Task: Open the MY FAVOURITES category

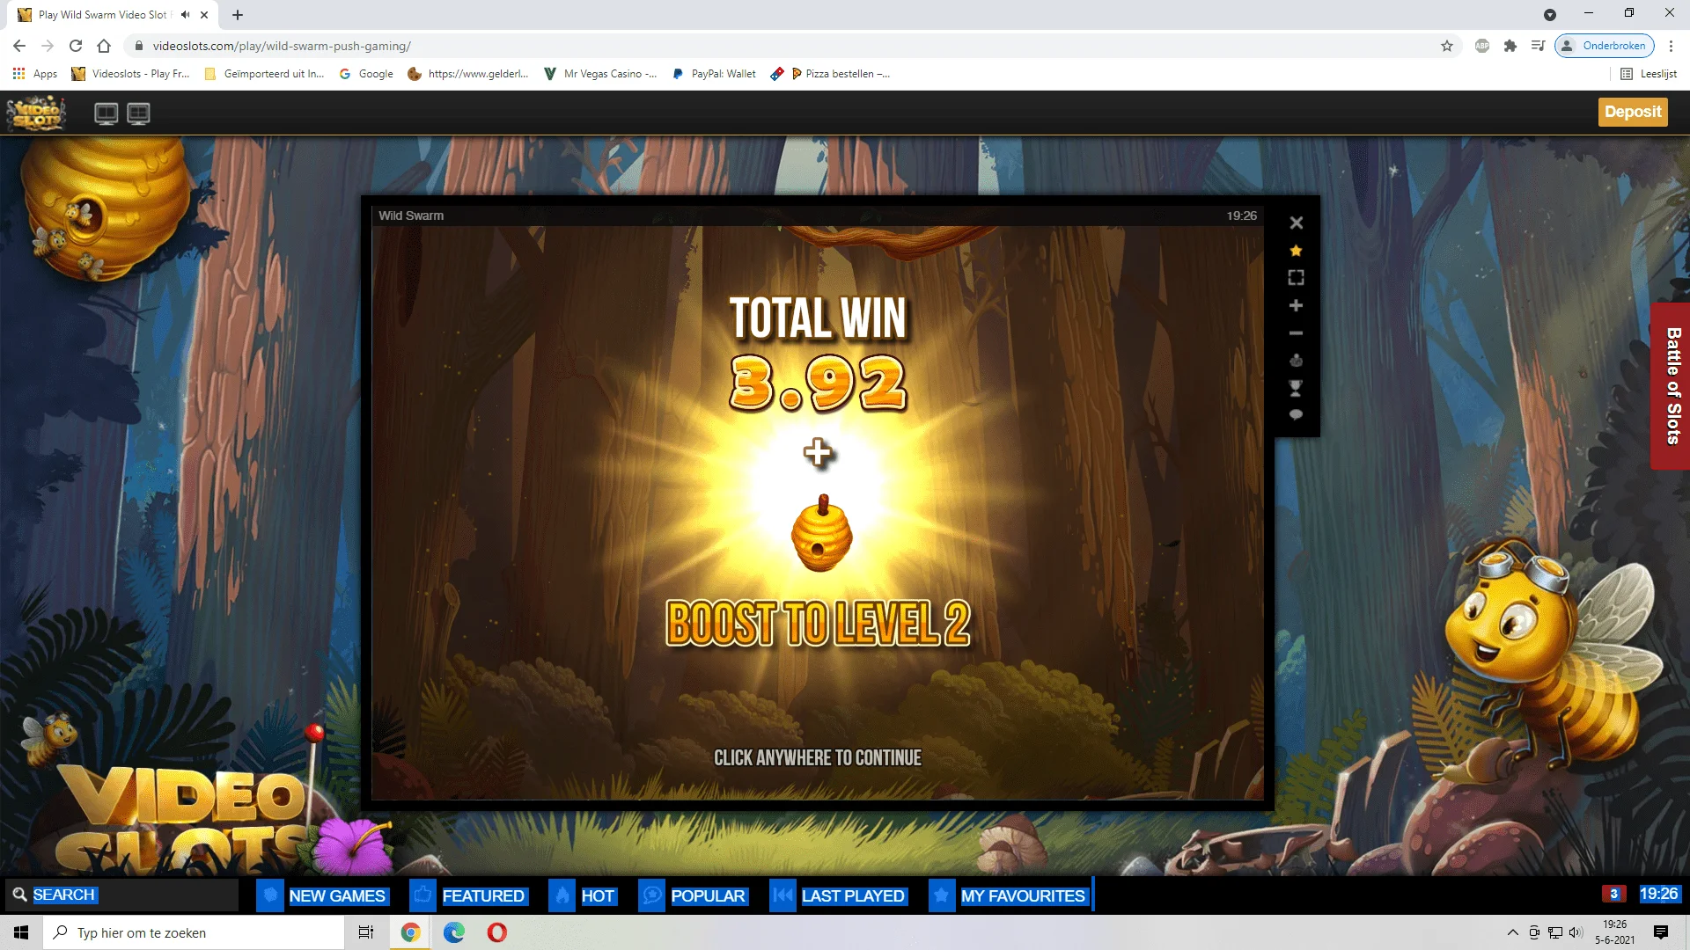Action: (x=1009, y=895)
